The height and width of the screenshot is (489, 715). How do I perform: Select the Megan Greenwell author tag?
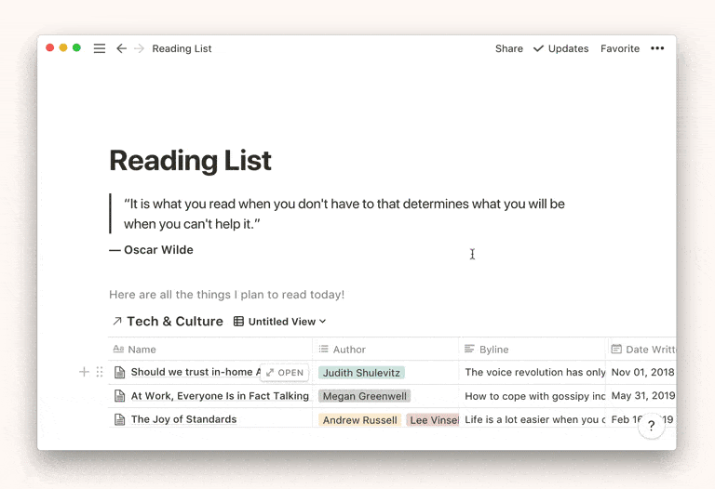(364, 396)
